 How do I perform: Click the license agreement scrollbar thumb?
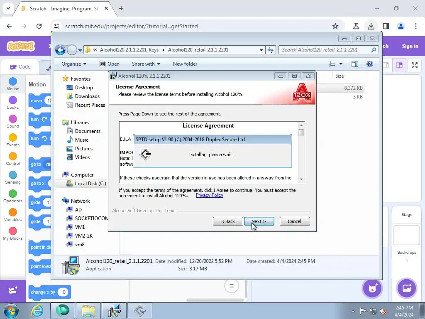coord(301,133)
